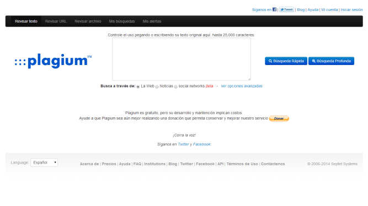Open ver opciones avanzadas link
The image size is (368, 206).
[x=242, y=86]
